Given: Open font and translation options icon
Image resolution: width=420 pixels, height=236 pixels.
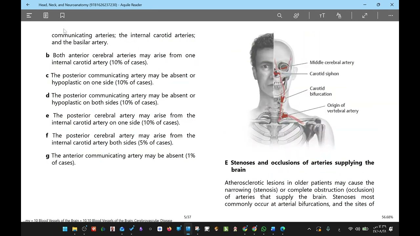Looking at the screenshot, I should coord(339,15).
